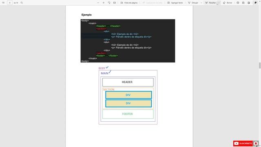Click the page number input field
This screenshot has width=261, height=147.
pos(10,3)
